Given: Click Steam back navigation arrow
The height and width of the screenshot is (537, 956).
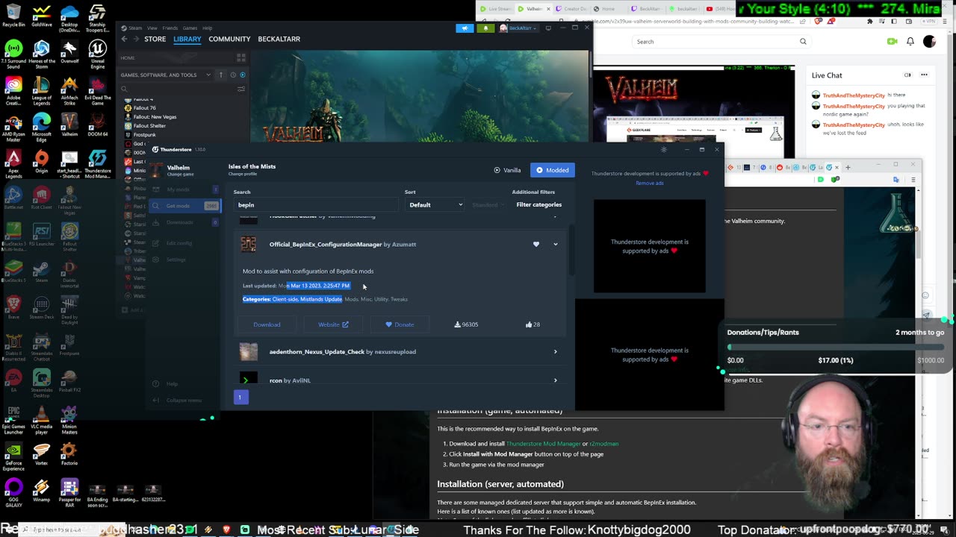Looking at the screenshot, I should [125, 39].
